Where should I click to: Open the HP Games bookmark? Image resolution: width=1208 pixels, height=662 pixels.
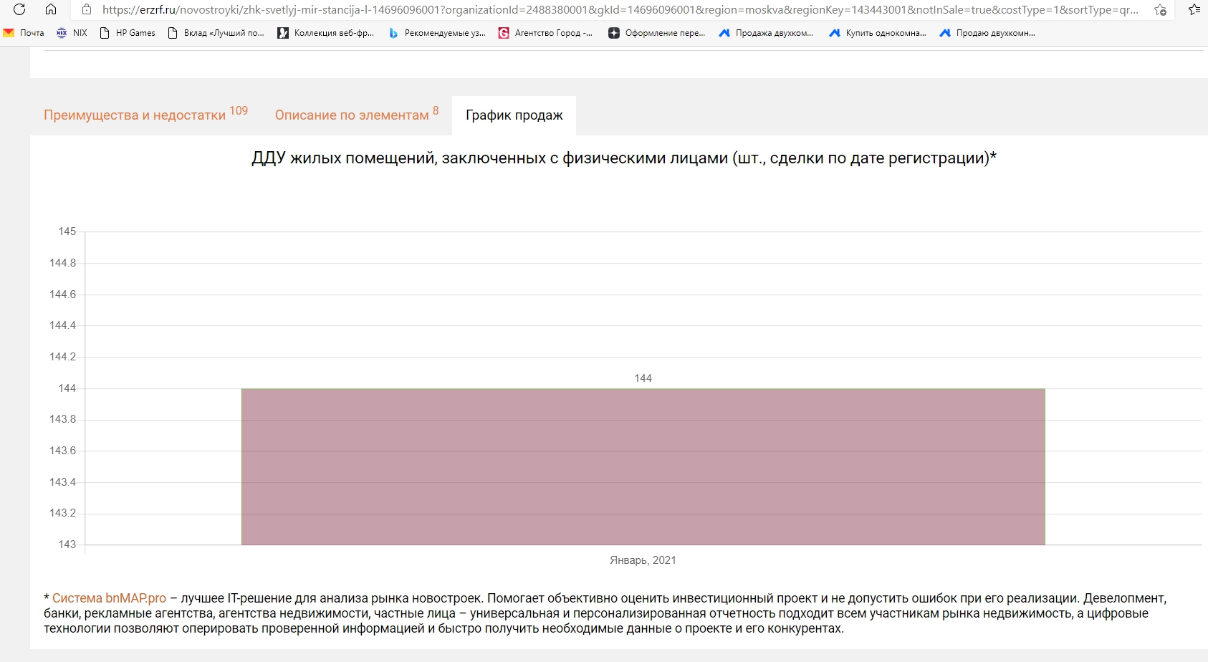point(128,33)
